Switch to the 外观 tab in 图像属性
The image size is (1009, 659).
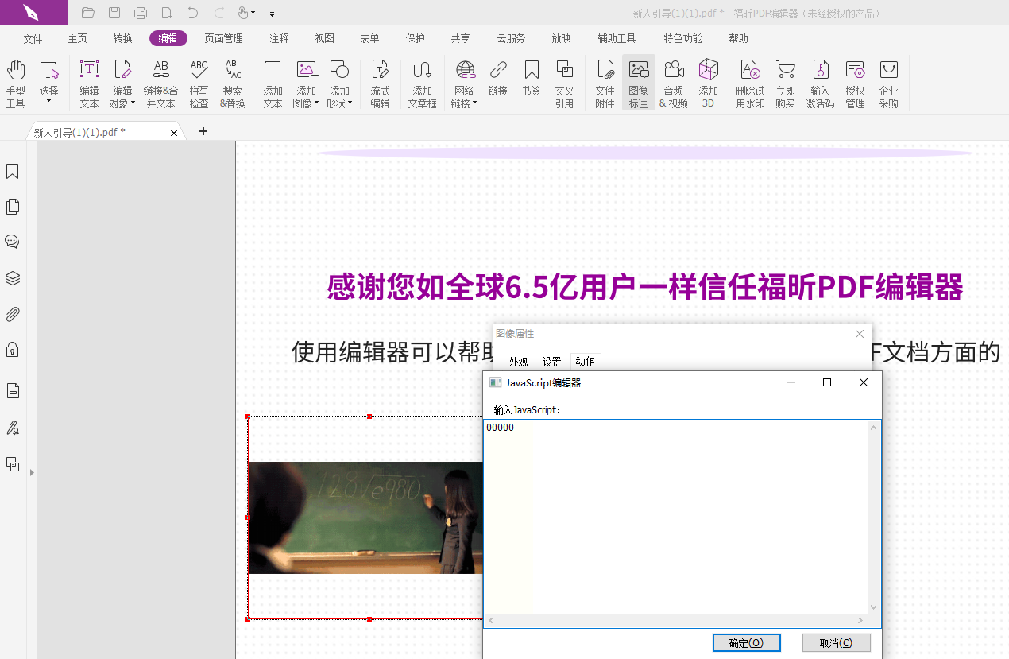(517, 361)
